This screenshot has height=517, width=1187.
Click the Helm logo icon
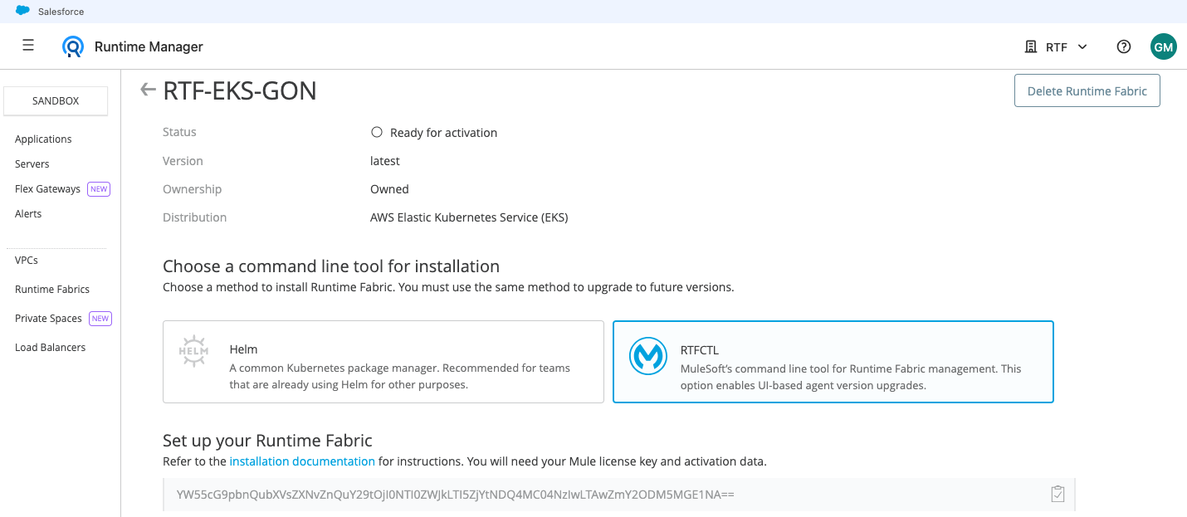click(194, 351)
